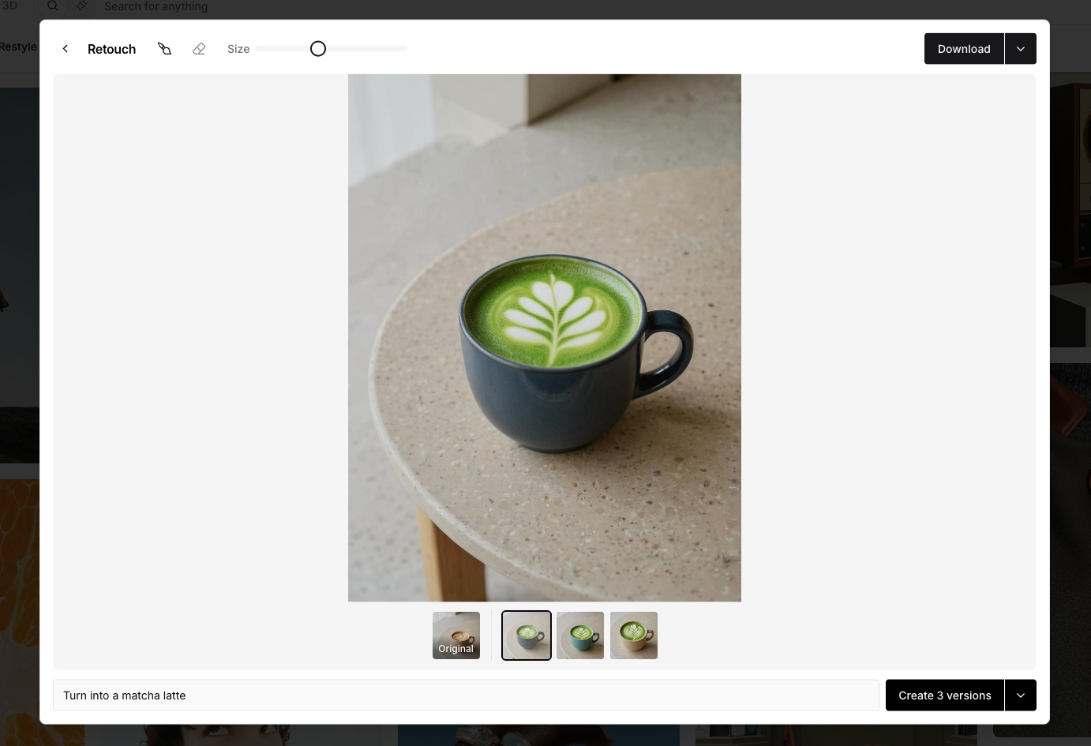Select the beige cup version thumbnail
Viewport: 1091px width, 746px height.
[634, 635]
